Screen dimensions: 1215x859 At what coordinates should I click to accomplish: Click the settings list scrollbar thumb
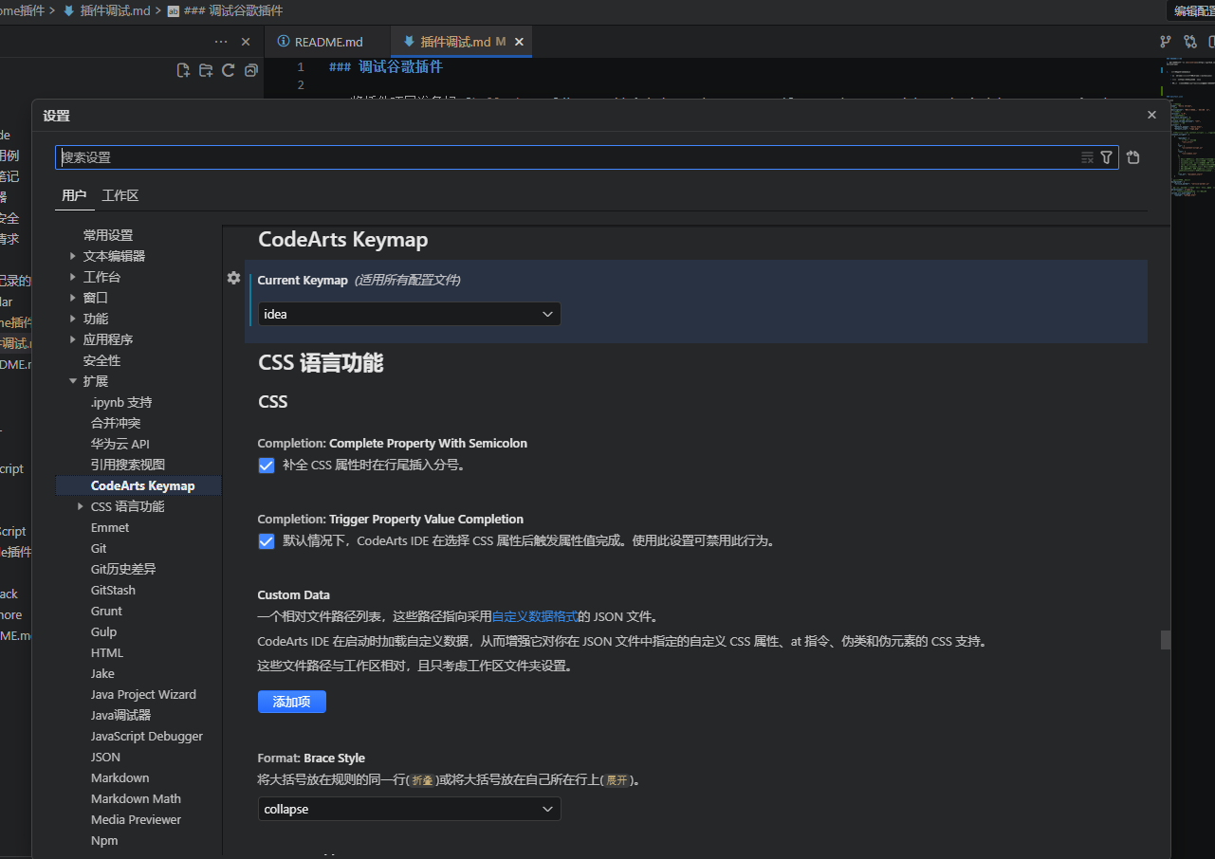[x=1166, y=640]
